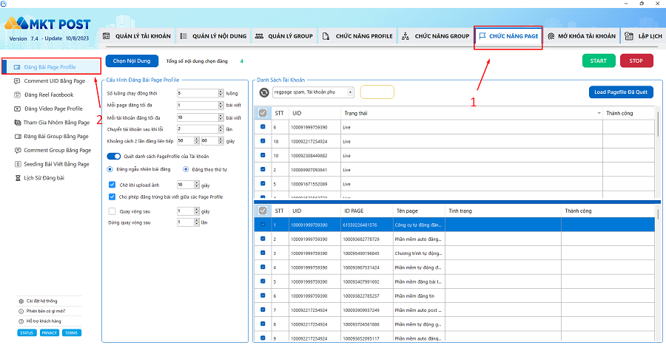Click the Tham Gia Nhóm Bằng Page icon
The height and width of the screenshot is (345, 666).
point(18,123)
